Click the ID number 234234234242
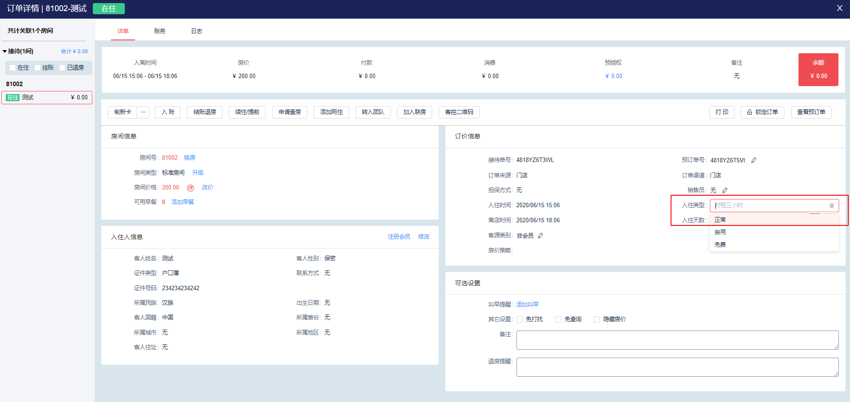This screenshot has height=402, width=850. pyautogui.click(x=181, y=288)
